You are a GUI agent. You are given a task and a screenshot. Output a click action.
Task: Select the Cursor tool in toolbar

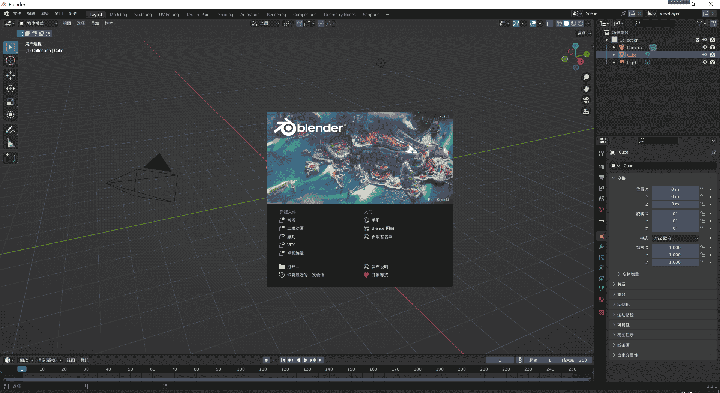tap(10, 60)
